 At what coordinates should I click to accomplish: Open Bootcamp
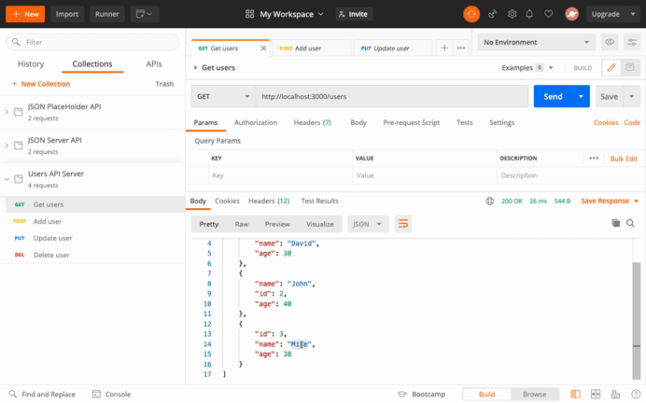click(x=421, y=395)
